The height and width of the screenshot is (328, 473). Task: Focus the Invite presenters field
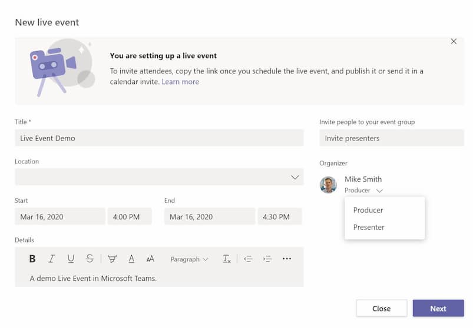coord(392,138)
